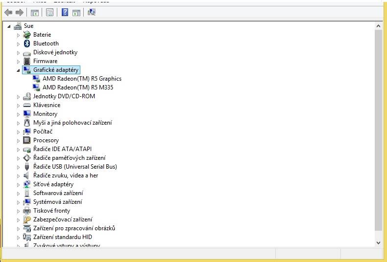Click the mouse icon beside Myši a jiná polohovací zařízení
The image size is (387, 262).
click(x=26, y=123)
